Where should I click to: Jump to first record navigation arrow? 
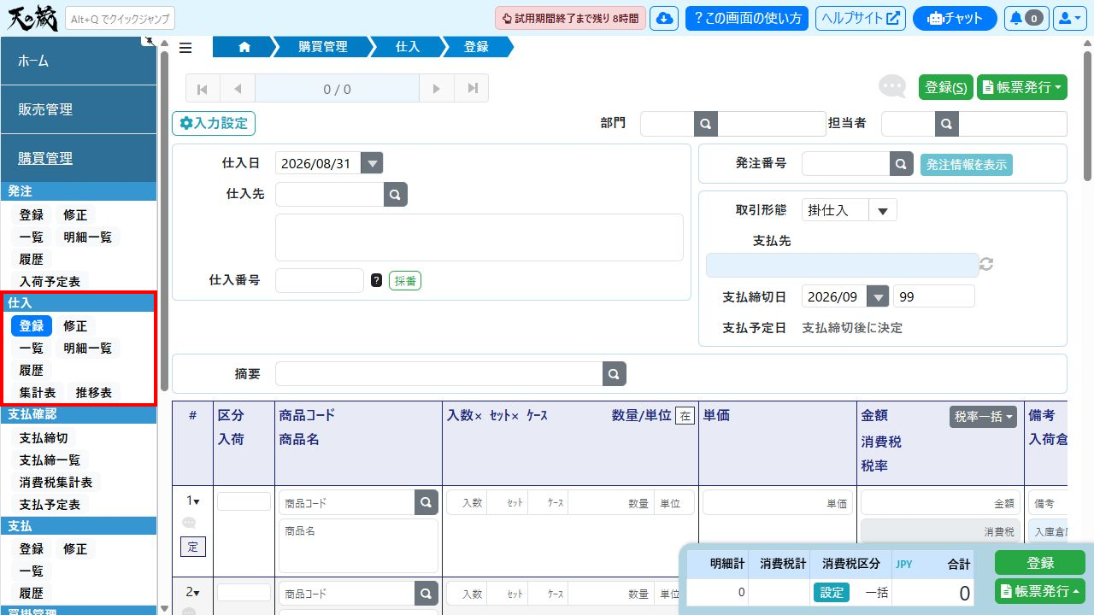click(x=203, y=89)
